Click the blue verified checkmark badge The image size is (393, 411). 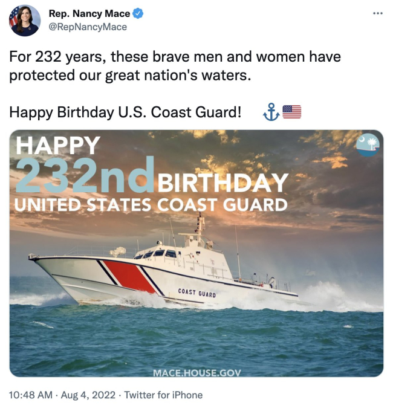[x=137, y=14]
